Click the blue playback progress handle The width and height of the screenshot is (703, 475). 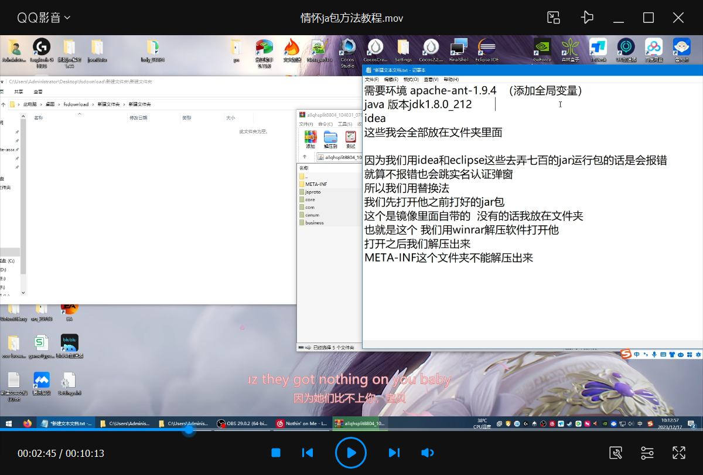189,430
